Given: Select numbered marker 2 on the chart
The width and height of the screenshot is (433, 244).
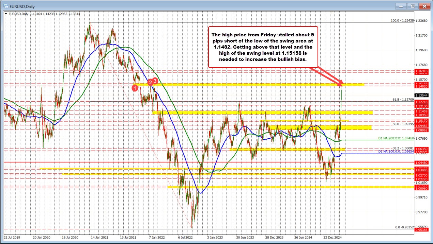Looking at the screenshot, I should (150, 83).
